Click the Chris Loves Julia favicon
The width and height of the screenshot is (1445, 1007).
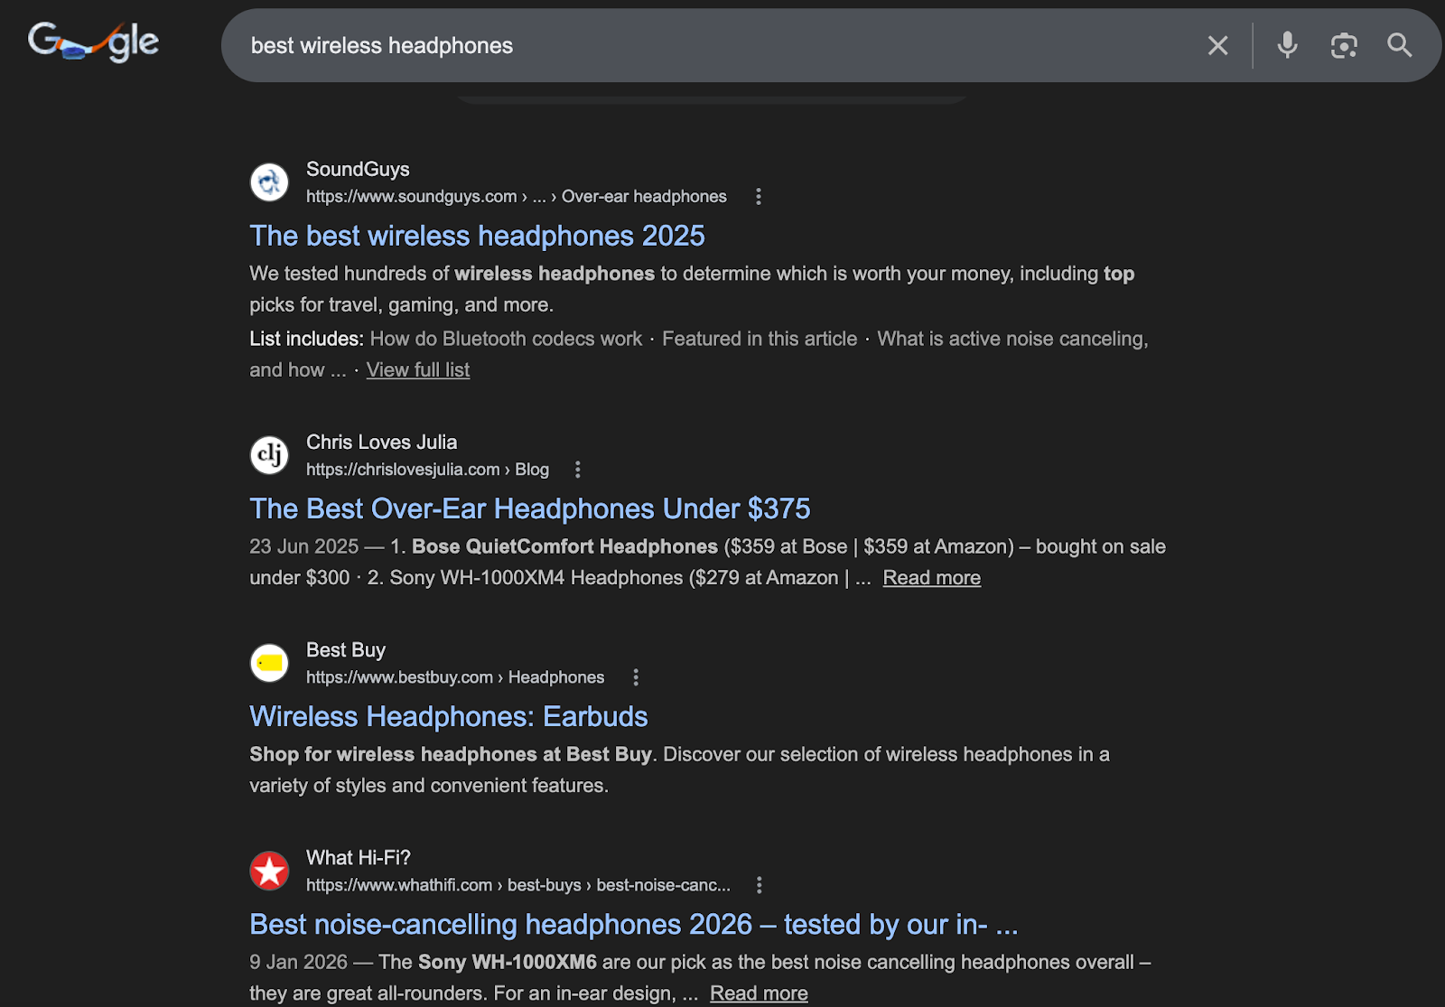coord(268,455)
